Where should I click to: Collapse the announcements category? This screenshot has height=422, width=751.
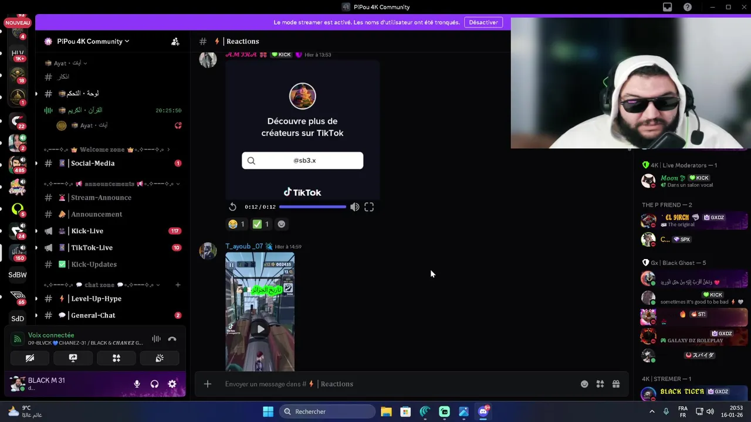pyautogui.click(x=178, y=184)
